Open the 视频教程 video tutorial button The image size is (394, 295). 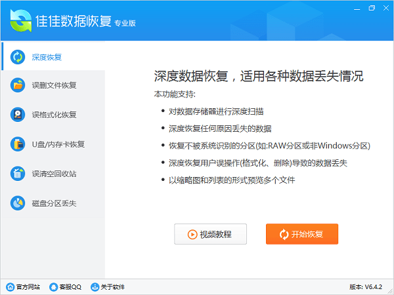pyautogui.click(x=210, y=234)
